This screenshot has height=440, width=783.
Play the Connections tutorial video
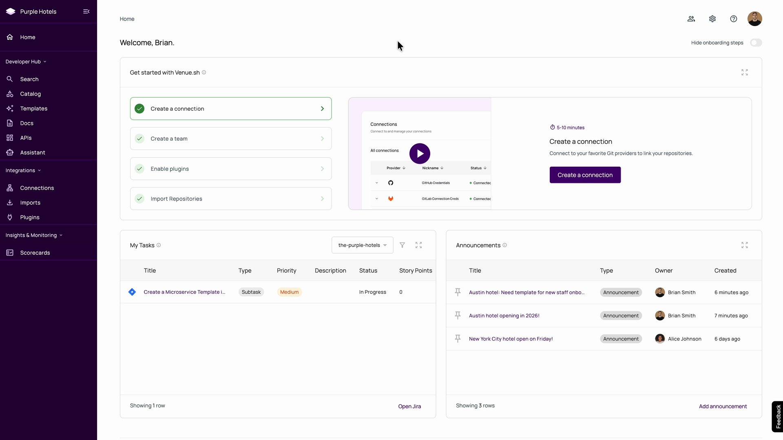pyautogui.click(x=420, y=154)
